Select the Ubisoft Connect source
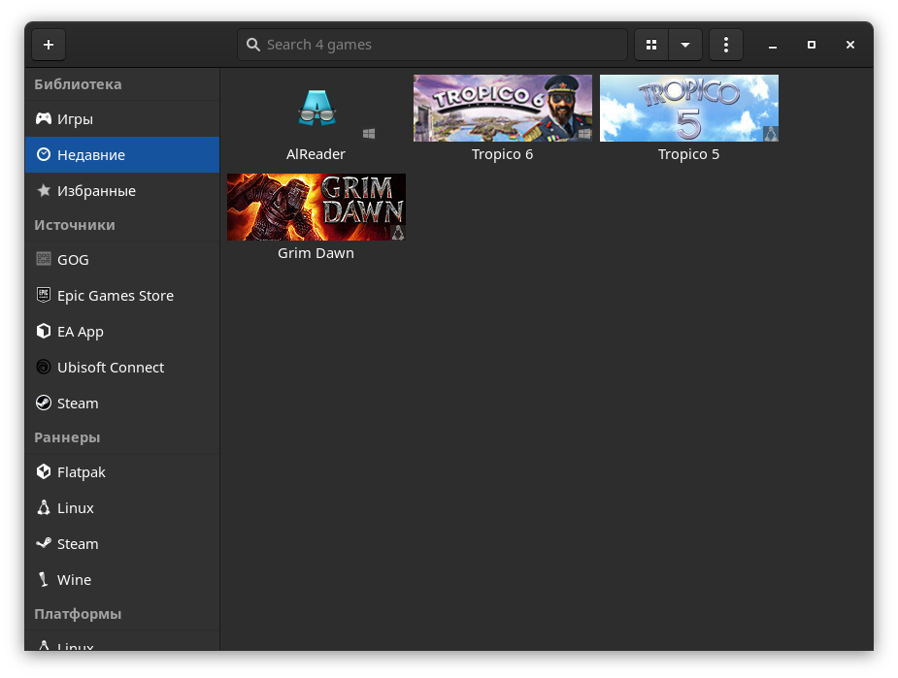The image size is (898, 678). (x=122, y=368)
